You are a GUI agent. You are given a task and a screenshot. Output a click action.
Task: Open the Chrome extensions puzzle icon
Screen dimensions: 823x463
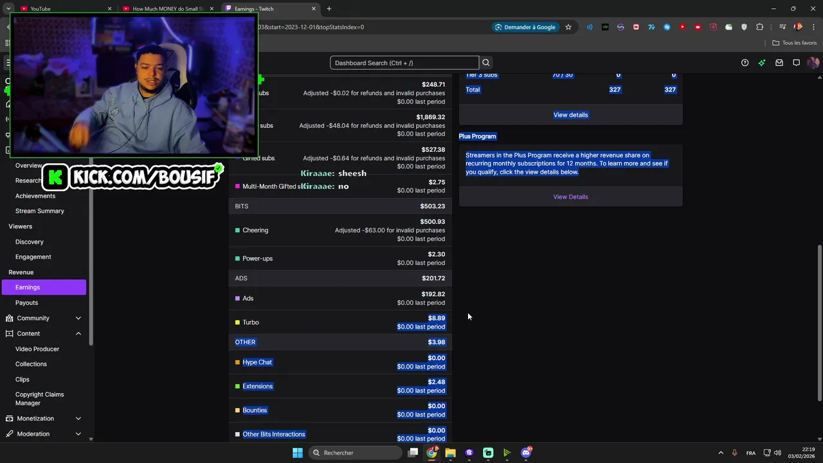pos(760,27)
